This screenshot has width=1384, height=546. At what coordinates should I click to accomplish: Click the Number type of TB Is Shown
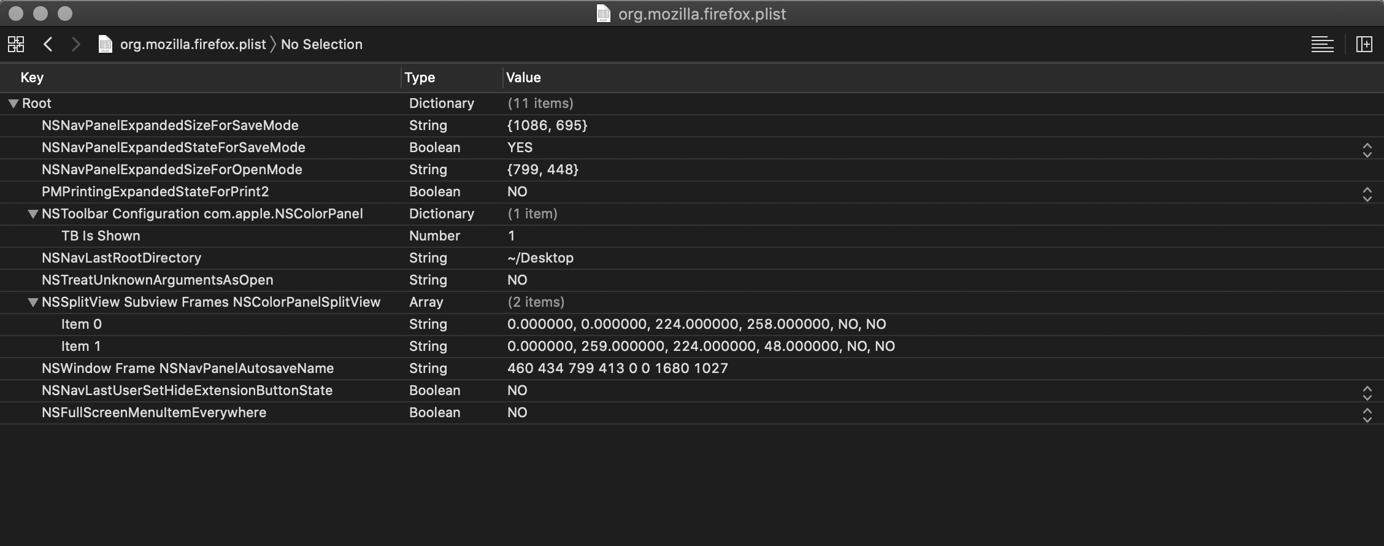434,236
